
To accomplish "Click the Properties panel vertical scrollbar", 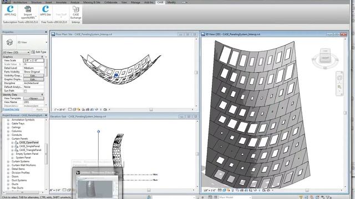I will [x=46, y=67].
